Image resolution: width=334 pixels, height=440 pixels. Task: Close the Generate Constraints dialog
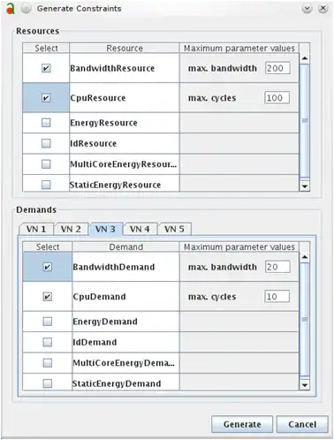point(323,8)
